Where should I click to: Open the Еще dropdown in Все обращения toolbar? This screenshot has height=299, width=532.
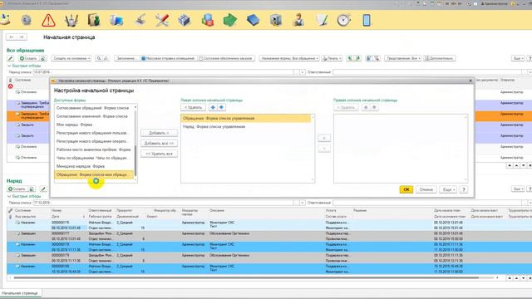click(x=518, y=58)
